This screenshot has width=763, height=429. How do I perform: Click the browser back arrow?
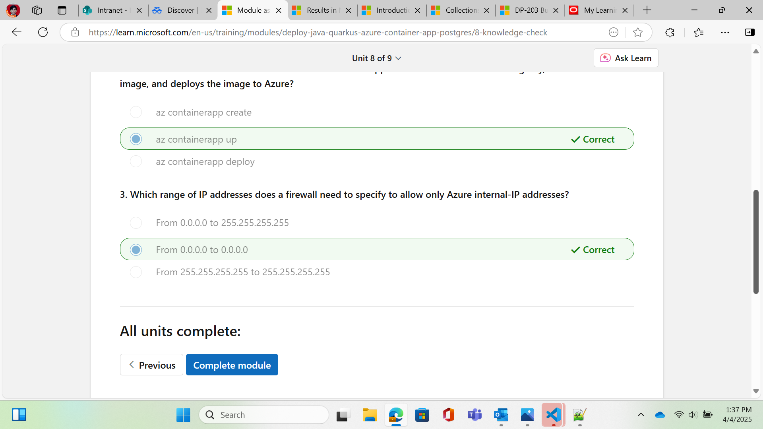(x=16, y=32)
